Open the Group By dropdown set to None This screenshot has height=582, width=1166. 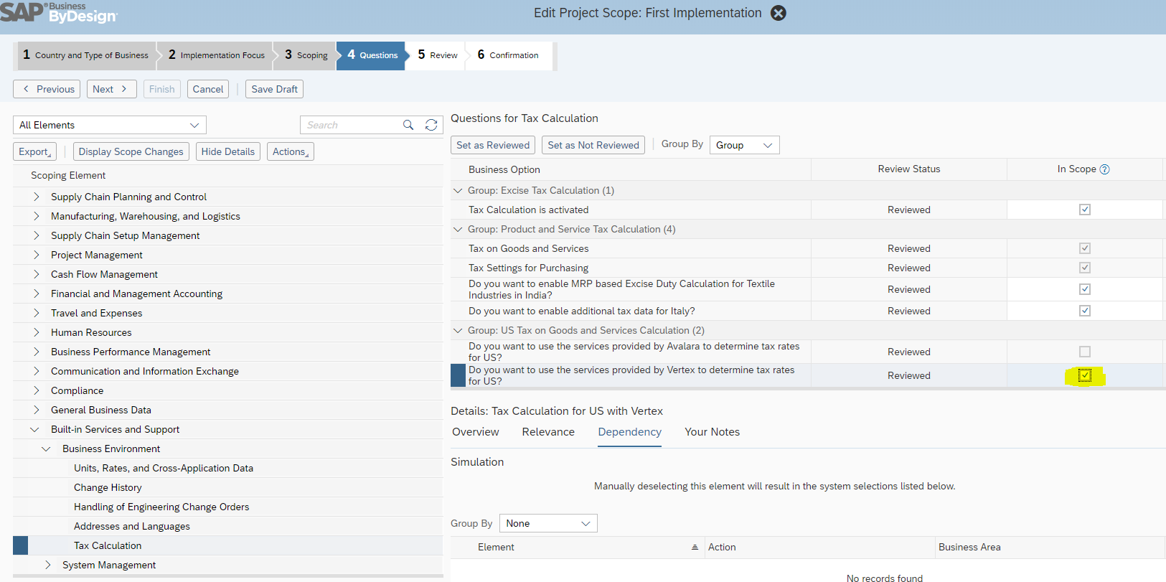pyautogui.click(x=548, y=523)
